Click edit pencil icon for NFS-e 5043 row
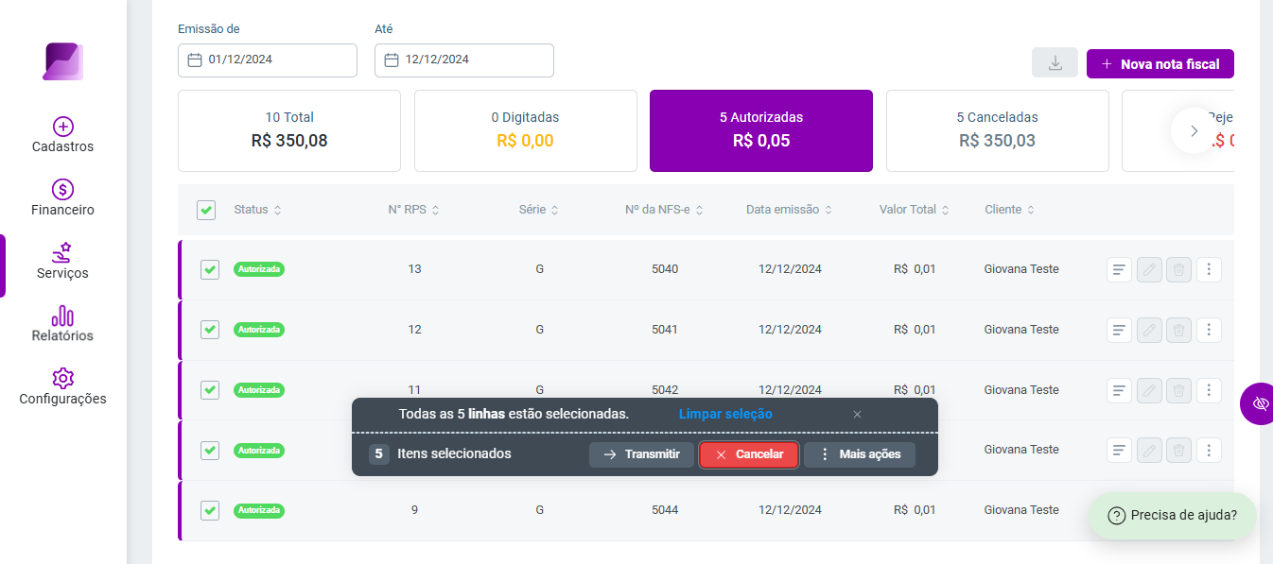 [x=1149, y=451]
